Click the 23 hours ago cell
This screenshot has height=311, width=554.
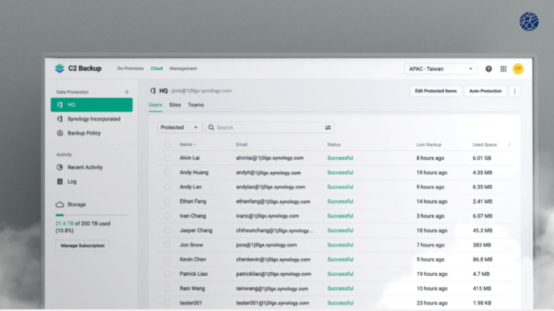(x=432, y=302)
